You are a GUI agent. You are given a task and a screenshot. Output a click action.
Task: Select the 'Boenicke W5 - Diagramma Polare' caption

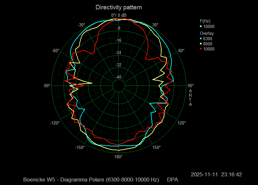pyautogui.click(x=91, y=179)
